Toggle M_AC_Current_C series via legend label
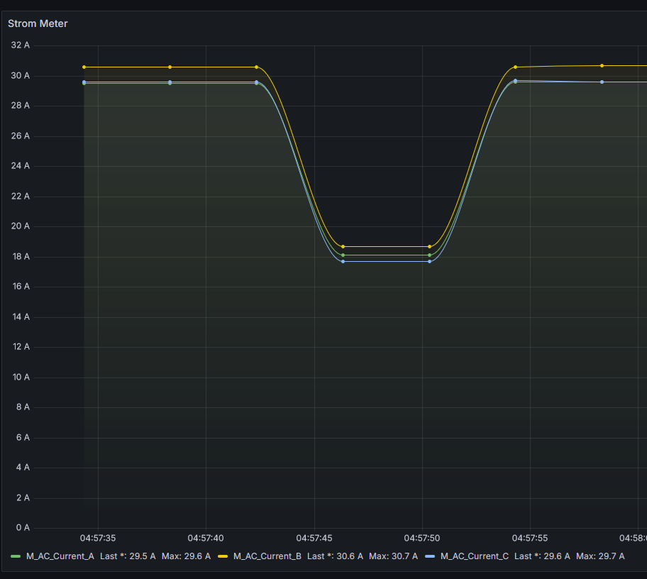 (475, 556)
